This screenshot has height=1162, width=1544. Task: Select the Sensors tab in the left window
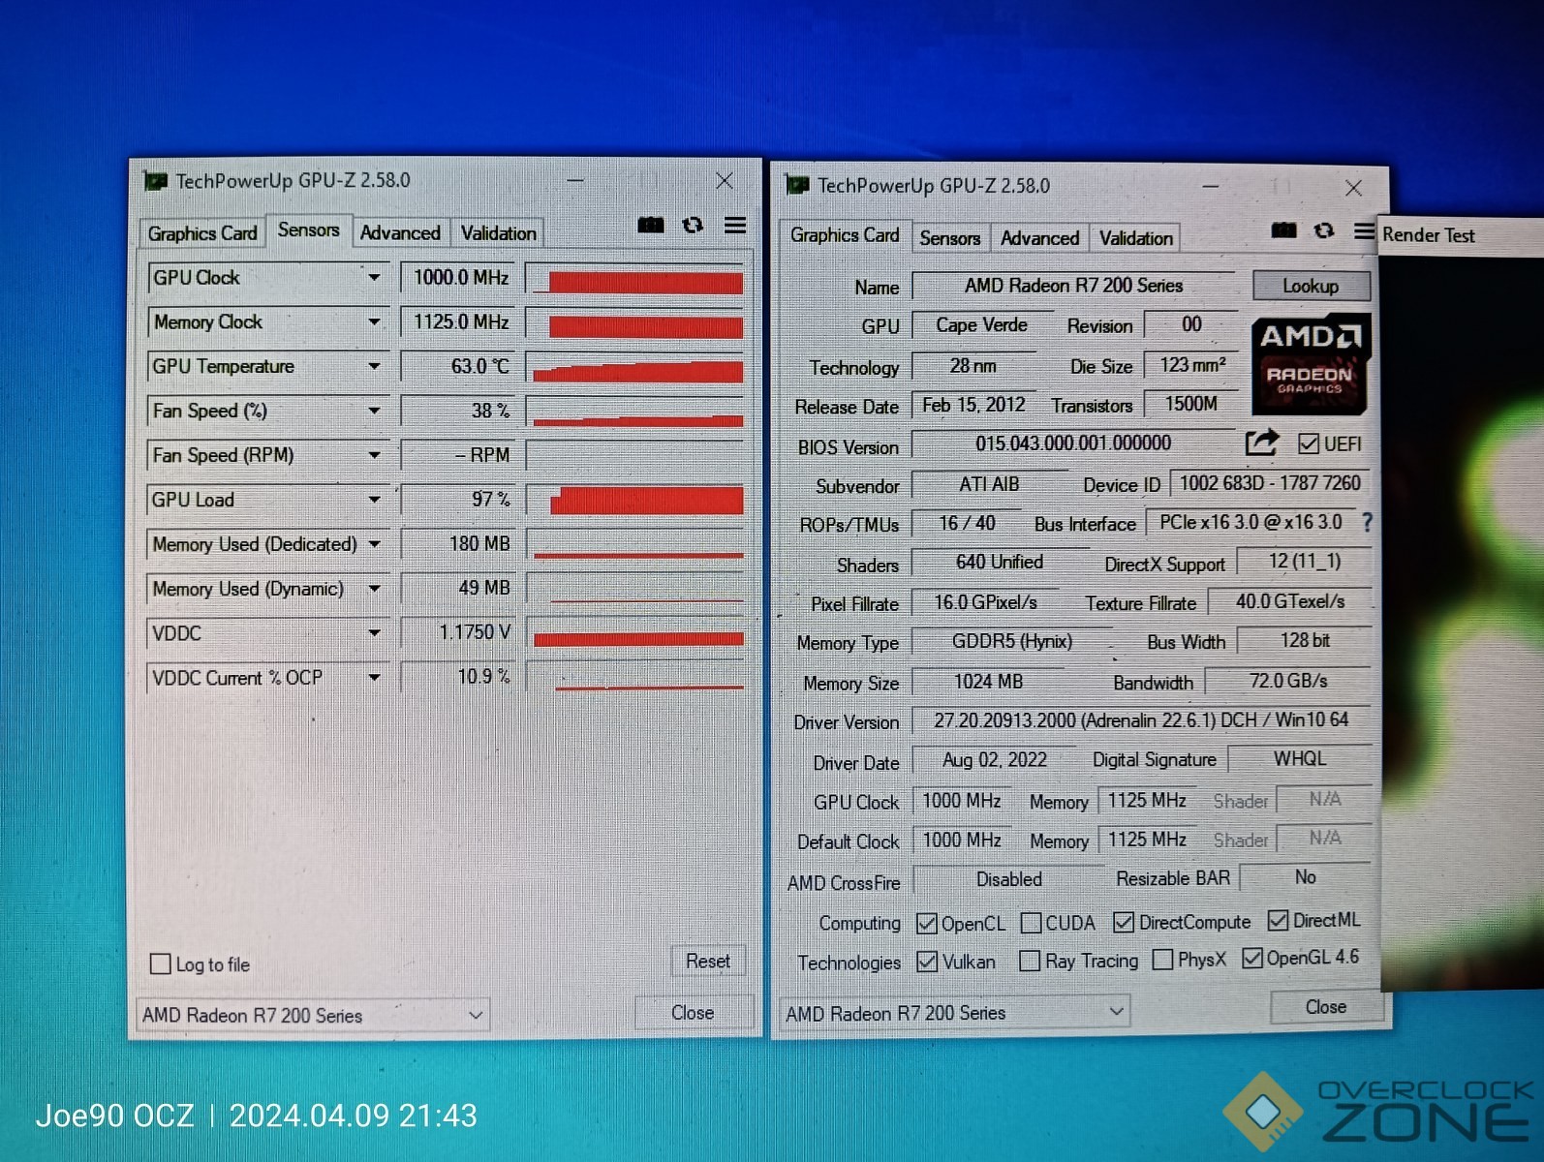[308, 230]
